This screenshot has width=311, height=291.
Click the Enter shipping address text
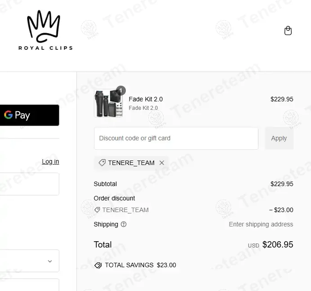[261, 224]
